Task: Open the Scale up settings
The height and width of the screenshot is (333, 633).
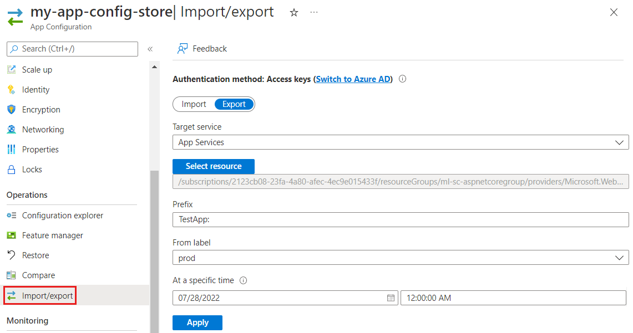Action: [37, 69]
